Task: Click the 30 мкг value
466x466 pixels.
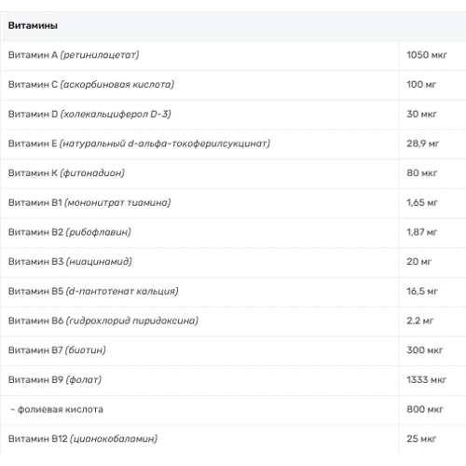Action: pos(421,114)
